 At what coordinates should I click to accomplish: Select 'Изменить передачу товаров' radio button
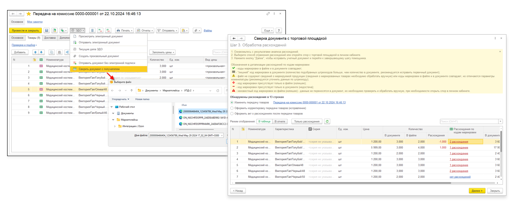tap(232, 102)
